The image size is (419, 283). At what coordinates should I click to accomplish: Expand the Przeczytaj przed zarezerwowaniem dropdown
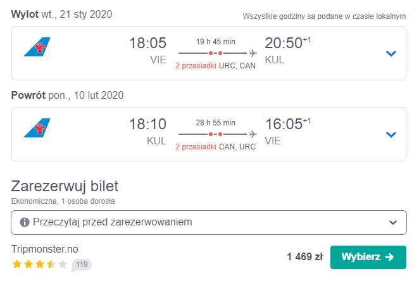(209, 223)
